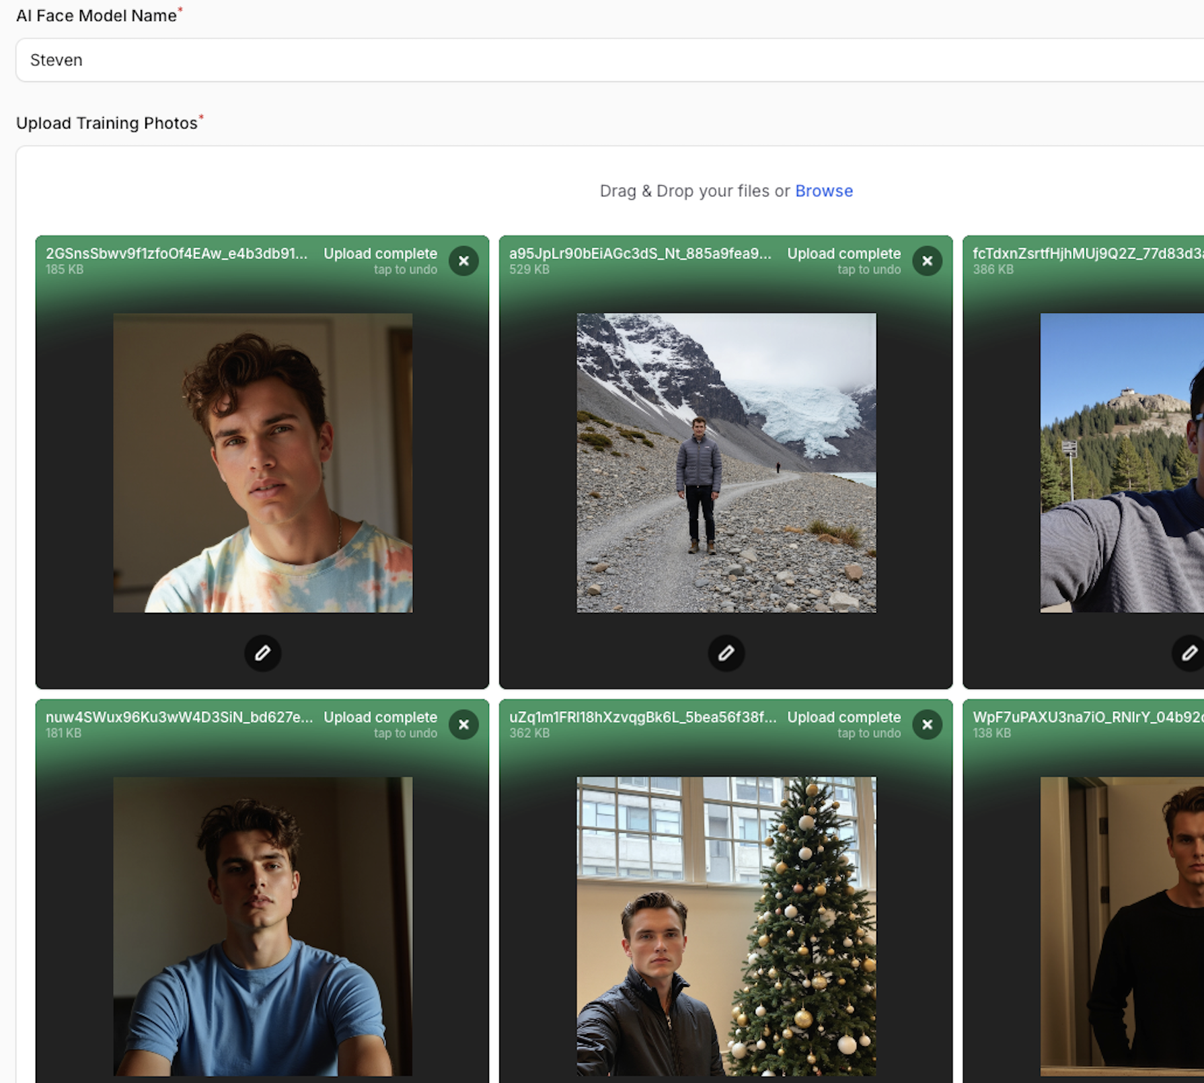1204x1083 pixels.
Task: Open the Christmas tree photo thumbnail
Action: (x=726, y=926)
